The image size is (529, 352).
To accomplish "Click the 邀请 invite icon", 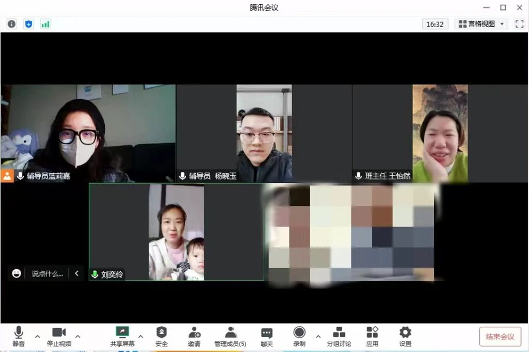I will point(194,336).
